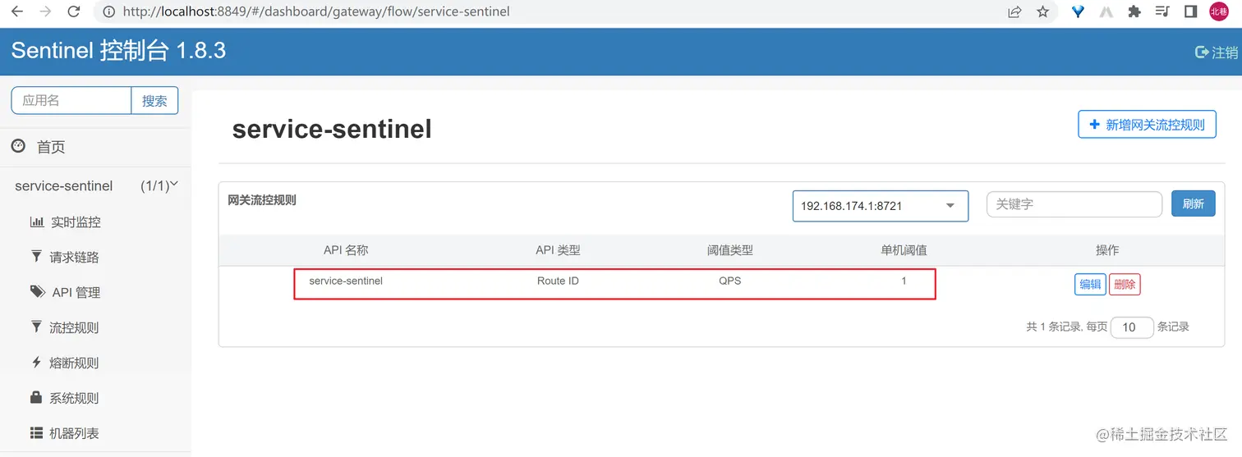Share this page via share icon
Image resolution: width=1242 pixels, height=457 pixels.
1014,11
